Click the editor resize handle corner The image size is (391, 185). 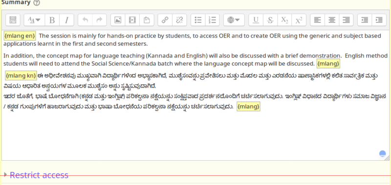click(387, 158)
